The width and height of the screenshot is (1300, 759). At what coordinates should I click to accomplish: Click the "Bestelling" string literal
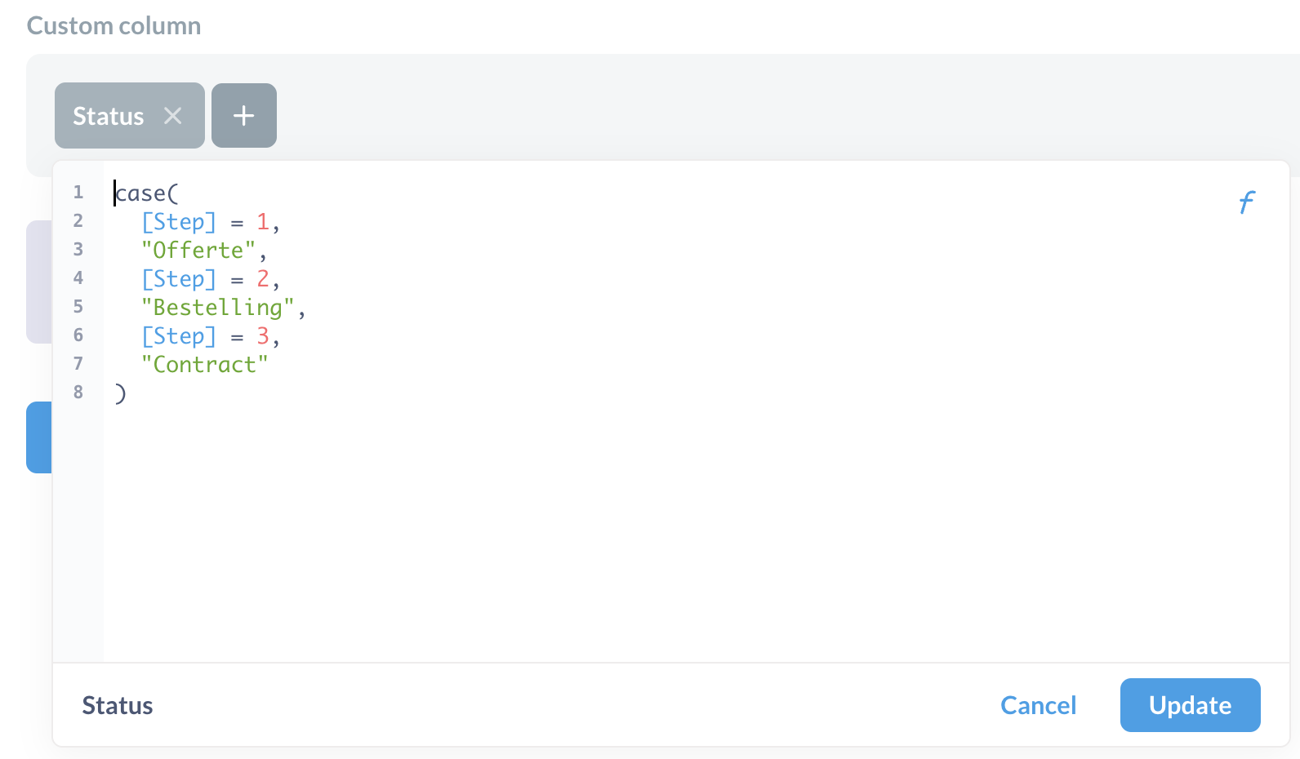pyautogui.click(x=217, y=308)
